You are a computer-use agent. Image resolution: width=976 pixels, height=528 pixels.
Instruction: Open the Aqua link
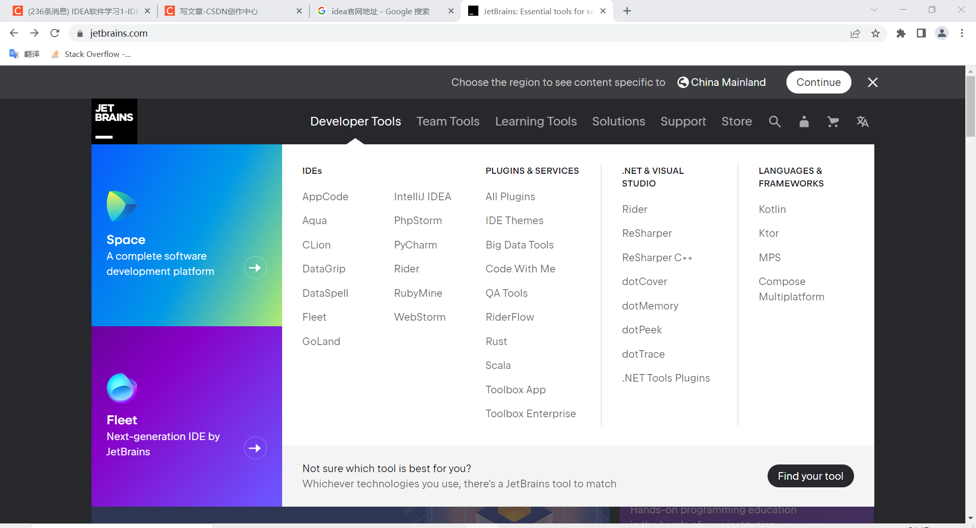click(x=315, y=221)
